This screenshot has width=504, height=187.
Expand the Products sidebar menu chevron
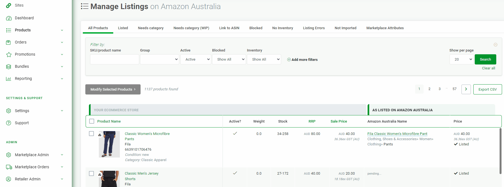click(x=62, y=30)
